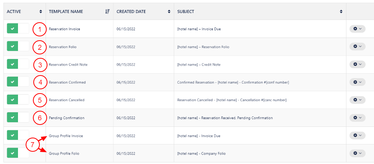Toggle active switch for Reservation Invoice

coord(18,29)
